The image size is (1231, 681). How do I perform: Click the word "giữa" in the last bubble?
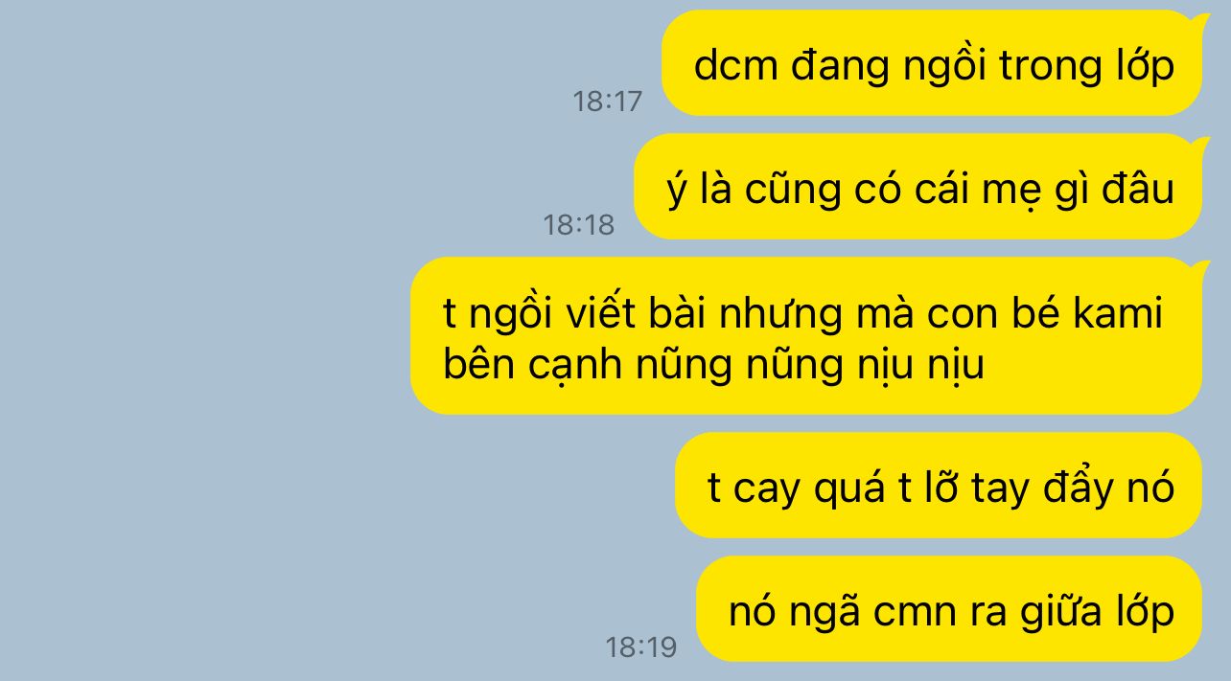[1057, 611]
